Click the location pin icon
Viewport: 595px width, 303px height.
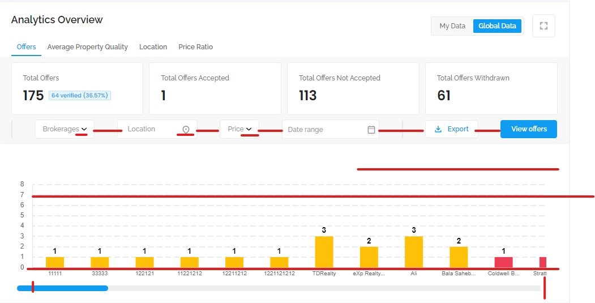[x=186, y=130]
